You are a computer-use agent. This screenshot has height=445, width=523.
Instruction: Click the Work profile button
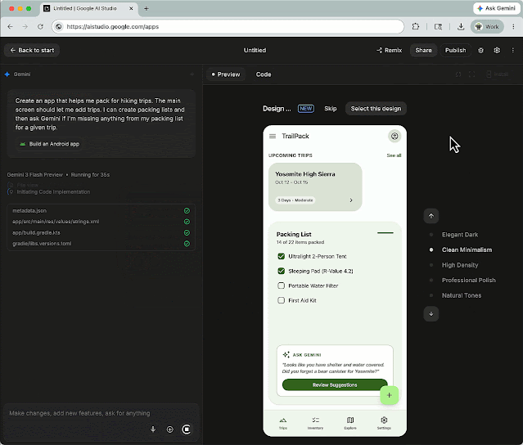coord(487,26)
